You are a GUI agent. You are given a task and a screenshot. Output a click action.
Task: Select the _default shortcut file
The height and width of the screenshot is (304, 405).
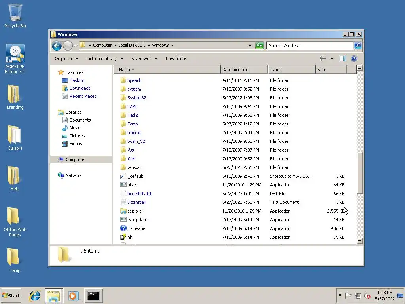click(132, 176)
